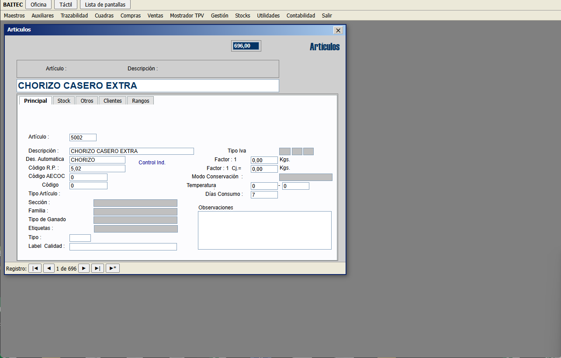
Task: Open the Trazabilidad menu
Action: click(74, 15)
